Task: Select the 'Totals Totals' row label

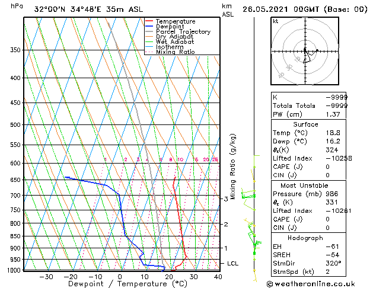Action: coord(294,105)
